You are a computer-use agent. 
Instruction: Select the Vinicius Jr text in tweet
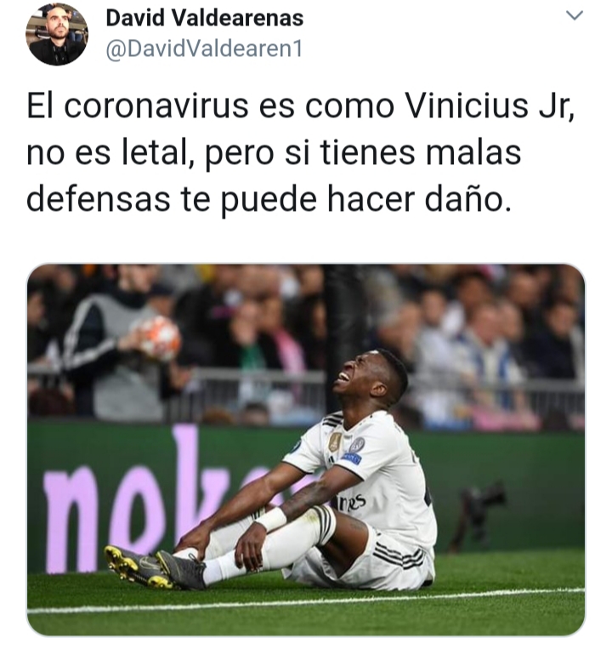[490, 106]
